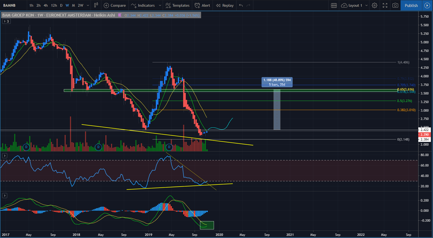Select the yellow trendline on the RSI pane
This screenshot has height=238, width=433.
(x=179, y=186)
